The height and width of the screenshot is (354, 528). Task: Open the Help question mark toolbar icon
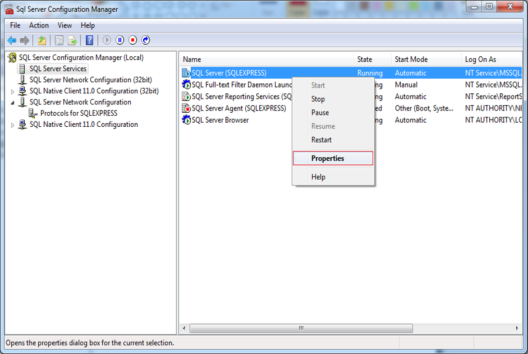89,41
